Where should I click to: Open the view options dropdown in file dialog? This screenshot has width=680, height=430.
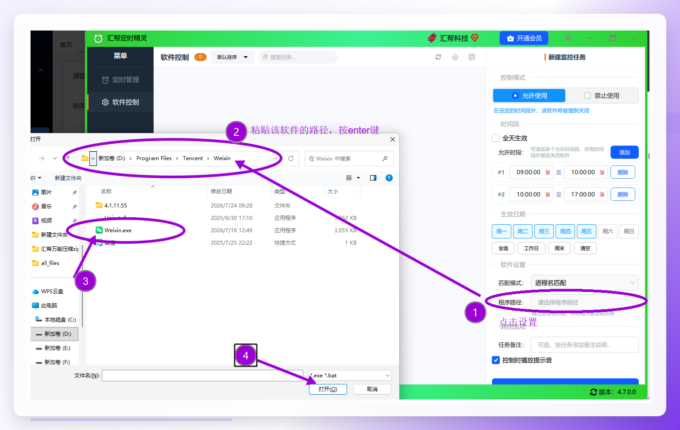point(358,178)
